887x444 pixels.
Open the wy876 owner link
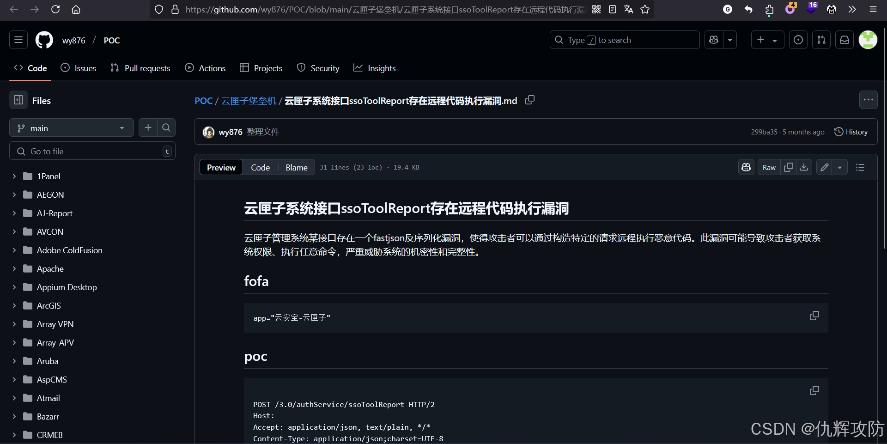click(74, 40)
